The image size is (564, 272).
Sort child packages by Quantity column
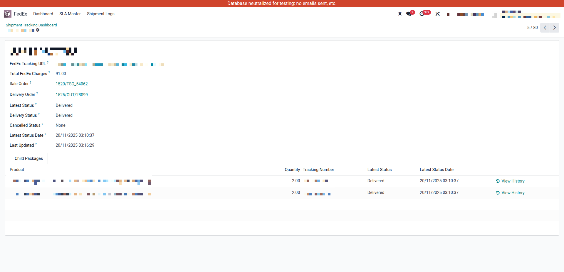[x=292, y=170]
